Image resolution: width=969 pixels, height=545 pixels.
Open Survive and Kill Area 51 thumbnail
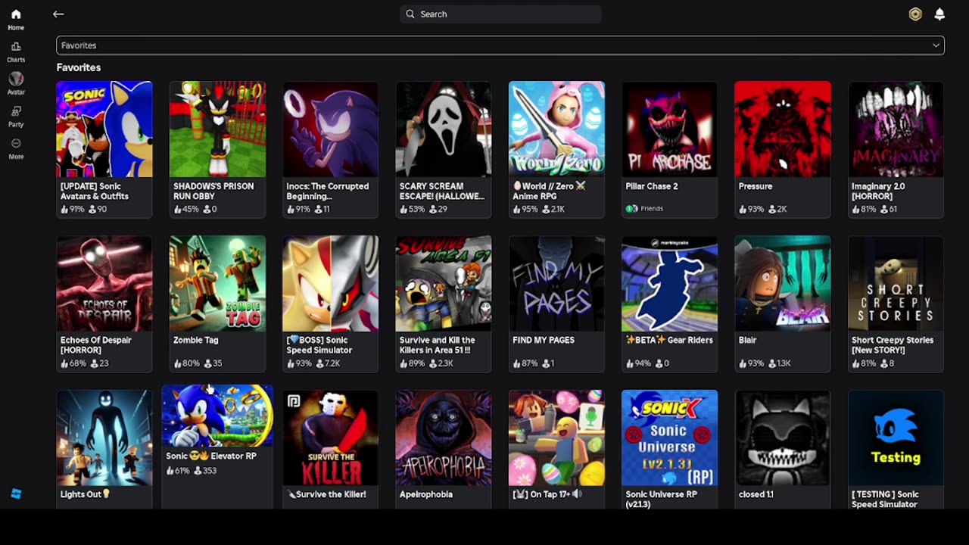[444, 284]
